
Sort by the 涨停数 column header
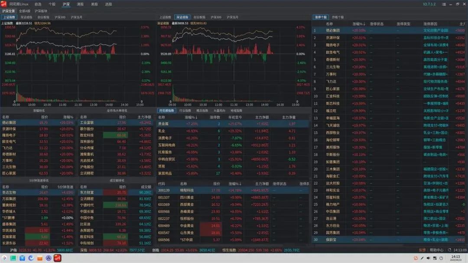pos(214,117)
